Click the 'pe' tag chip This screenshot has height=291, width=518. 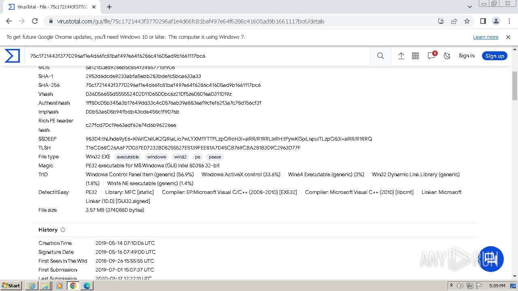click(x=197, y=157)
